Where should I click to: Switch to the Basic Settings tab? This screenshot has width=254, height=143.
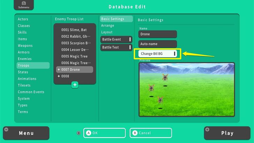pyautogui.click(x=116, y=19)
